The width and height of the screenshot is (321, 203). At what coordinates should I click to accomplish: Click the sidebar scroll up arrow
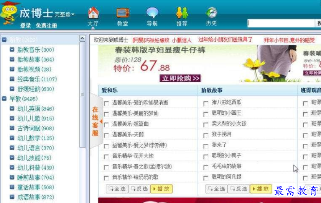[x=82, y=38]
